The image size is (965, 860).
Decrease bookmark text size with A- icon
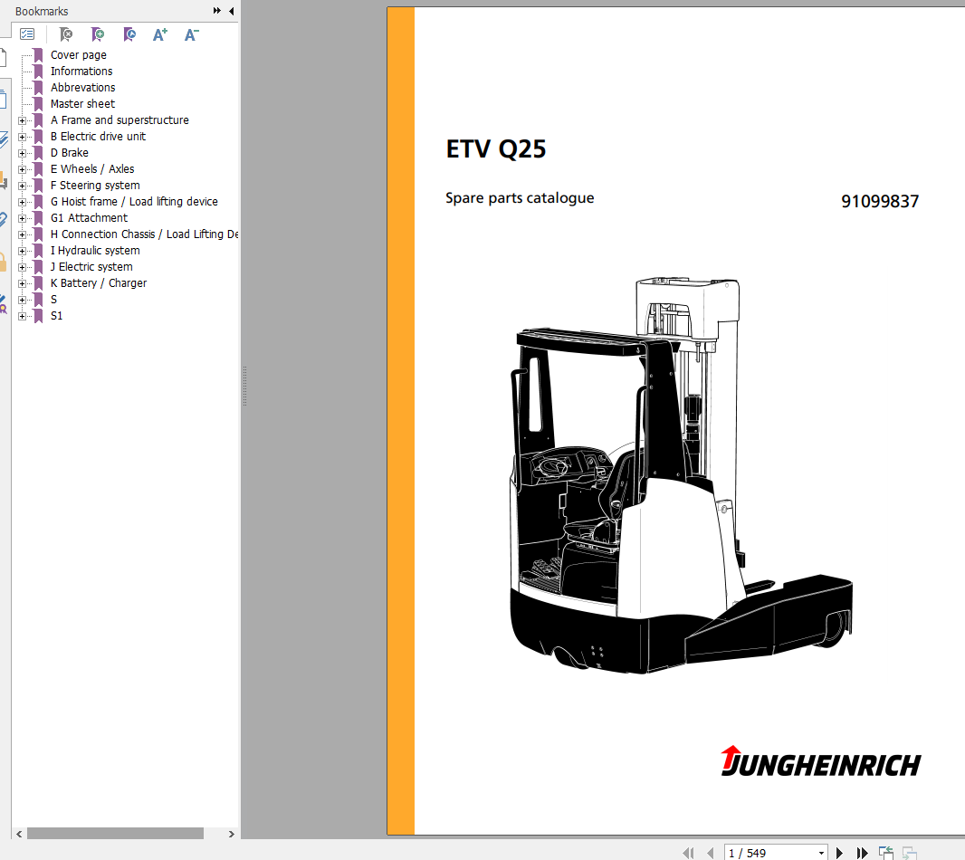point(191,34)
